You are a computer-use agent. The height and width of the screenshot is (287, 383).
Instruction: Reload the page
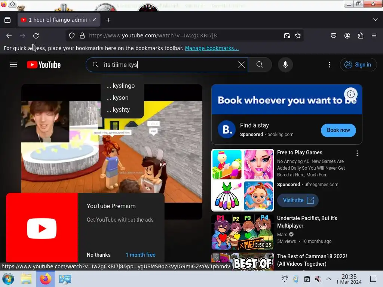[x=36, y=36]
